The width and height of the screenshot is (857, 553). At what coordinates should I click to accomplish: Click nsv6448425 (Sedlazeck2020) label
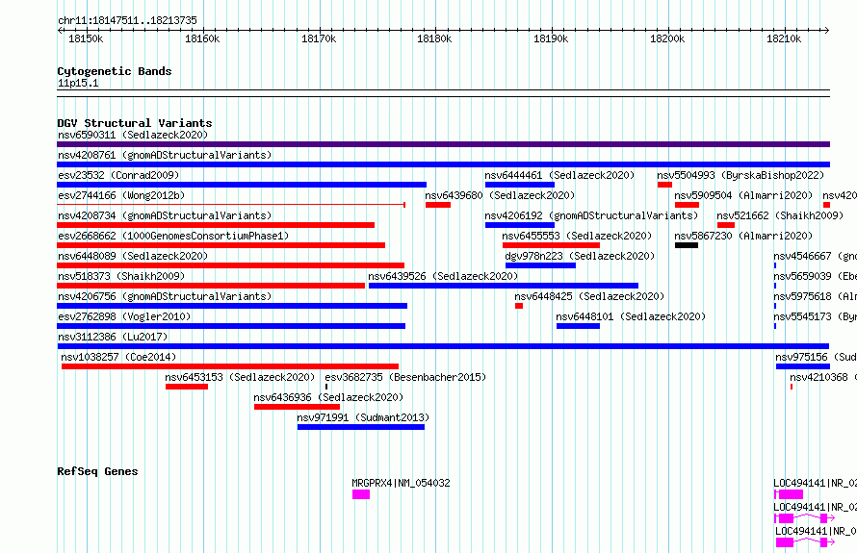pyautogui.click(x=589, y=296)
